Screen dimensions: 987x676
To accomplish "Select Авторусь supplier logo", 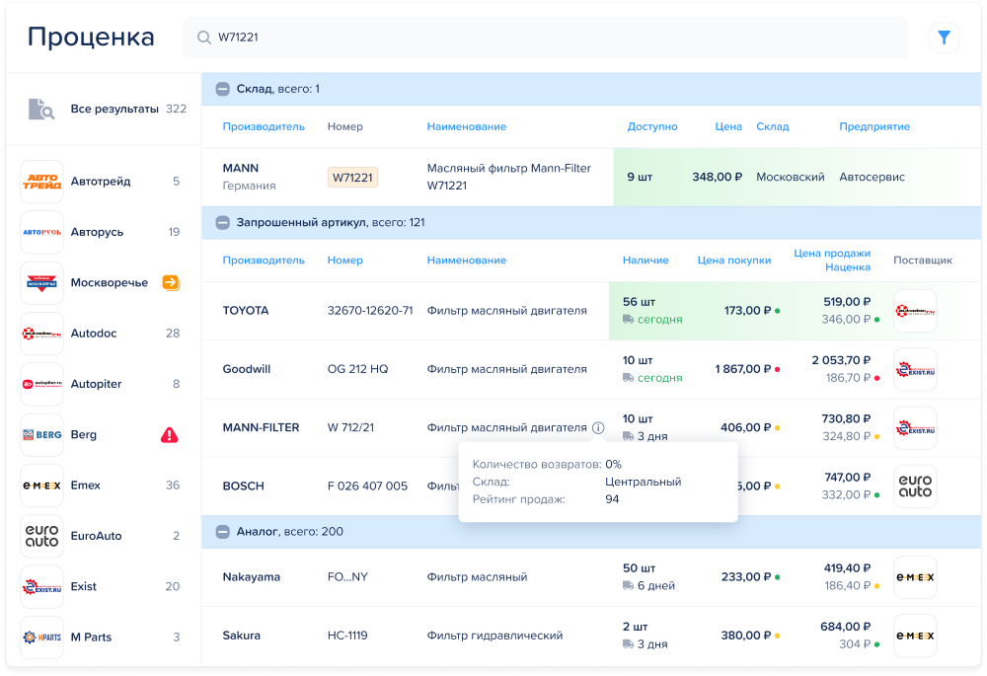I will point(42,232).
